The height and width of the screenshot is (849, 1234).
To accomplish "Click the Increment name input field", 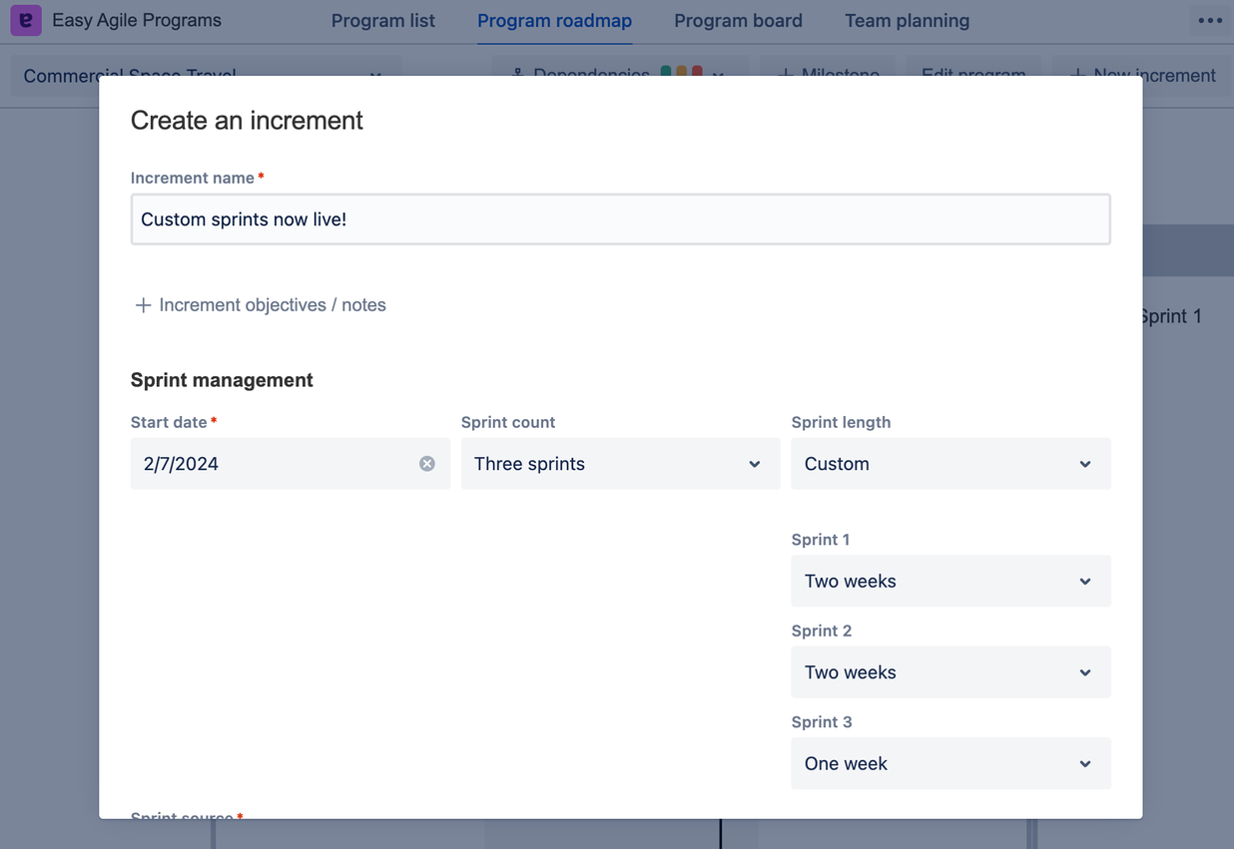I will click(620, 219).
